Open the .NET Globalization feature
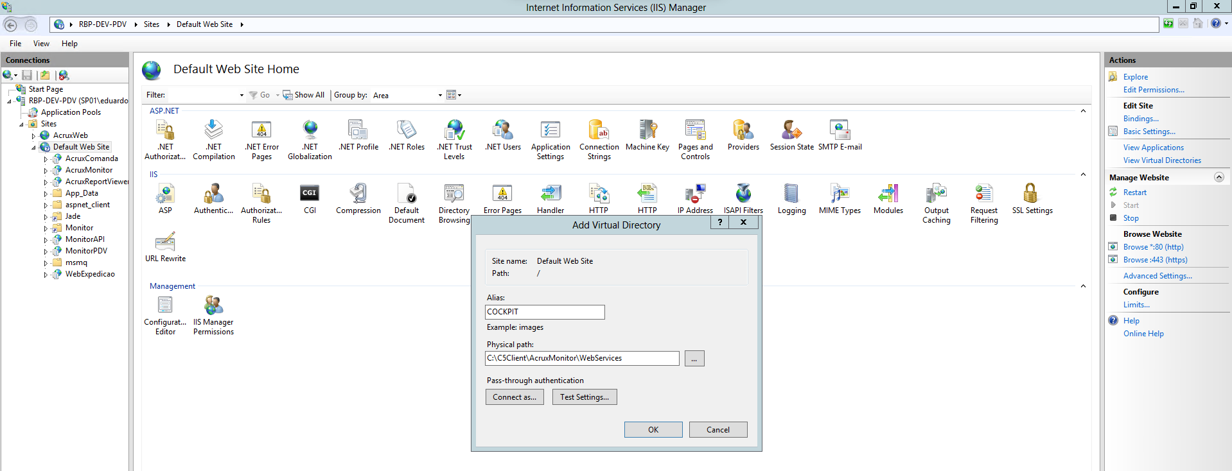Screen dimensions: 1232x471 click(310, 139)
